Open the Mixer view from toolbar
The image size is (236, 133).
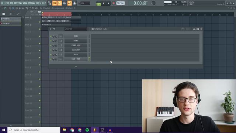click(x=74, y=3)
